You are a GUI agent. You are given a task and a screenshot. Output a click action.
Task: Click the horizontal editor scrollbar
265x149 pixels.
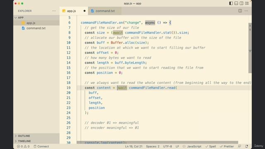pos(157,142)
